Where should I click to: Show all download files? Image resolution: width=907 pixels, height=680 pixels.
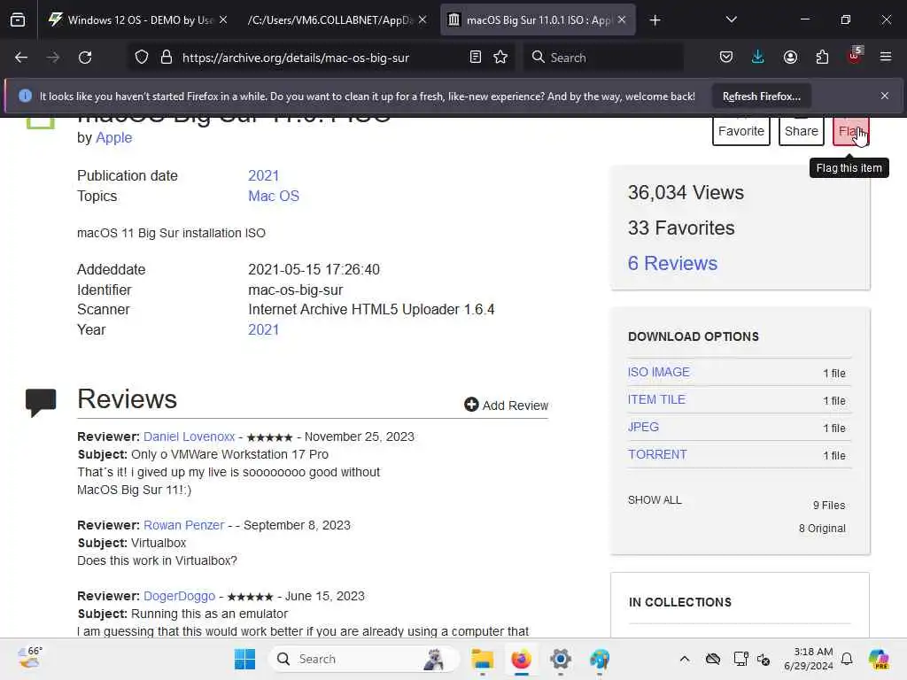[x=655, y=499]
